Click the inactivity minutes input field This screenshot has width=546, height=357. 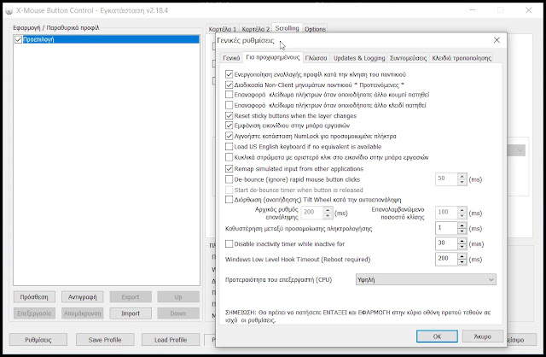tap(446, 243)
